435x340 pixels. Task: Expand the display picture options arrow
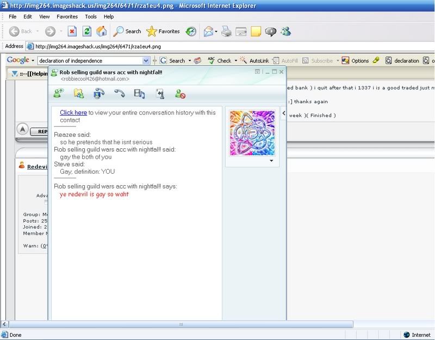point(271,161)
